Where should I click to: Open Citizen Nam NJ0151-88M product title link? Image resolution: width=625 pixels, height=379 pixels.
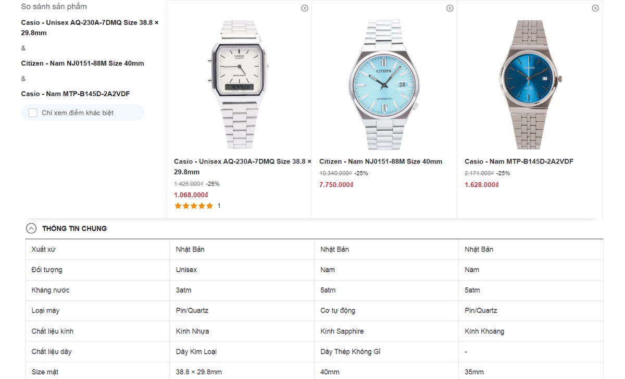click(381, 161)
